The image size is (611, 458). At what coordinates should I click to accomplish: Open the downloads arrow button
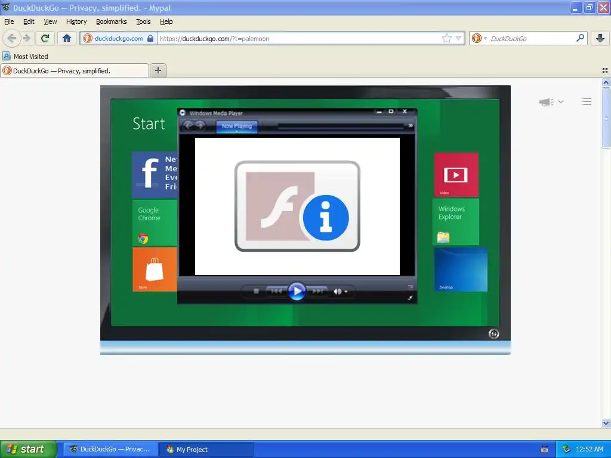pyautogui.click(x=600, y=38)
